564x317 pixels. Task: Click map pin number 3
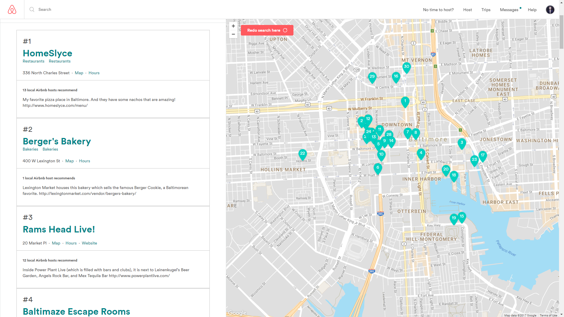[x=462, y=143]
